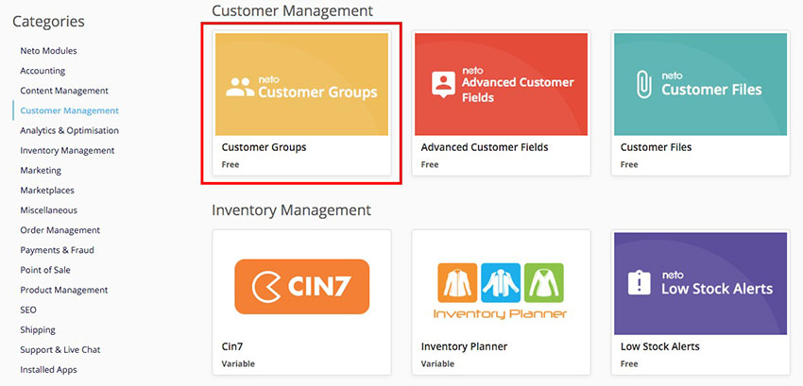Open Installed Apps in sidebar
The height and width of the screenshot is (386, 803).
pos(48,370)
